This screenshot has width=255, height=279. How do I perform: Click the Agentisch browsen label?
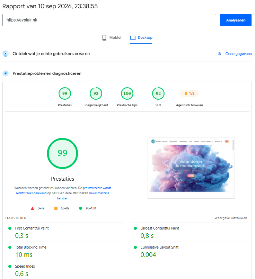tap(189, 105)
